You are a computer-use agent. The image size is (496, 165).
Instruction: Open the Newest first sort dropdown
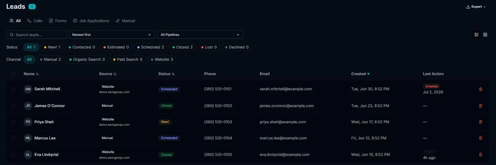coord(112,35)
